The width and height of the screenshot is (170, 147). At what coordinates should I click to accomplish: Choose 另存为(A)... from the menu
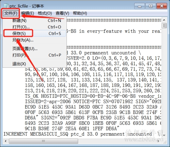tap(37, 40)
